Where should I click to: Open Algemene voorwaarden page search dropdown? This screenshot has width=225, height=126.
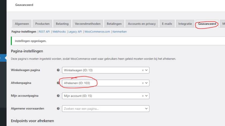click(x=106, y=109)
